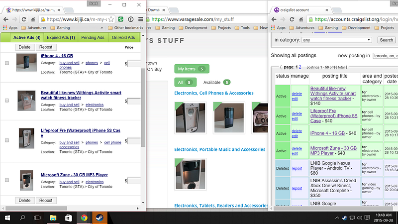Open volume control in system tray
The height and width of the screenshot is (224, 398).
click(360, 218)
